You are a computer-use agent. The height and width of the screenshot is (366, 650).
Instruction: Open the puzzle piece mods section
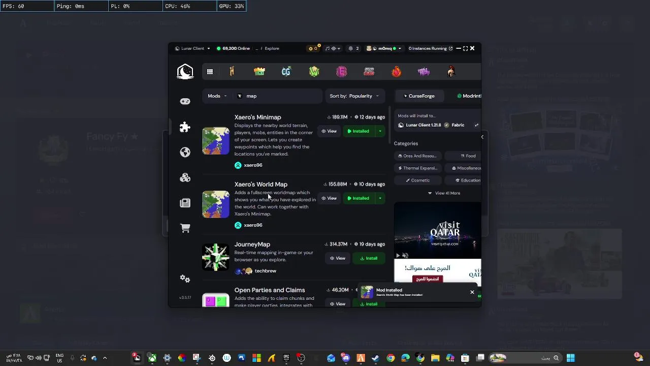[x=185, y=127]
